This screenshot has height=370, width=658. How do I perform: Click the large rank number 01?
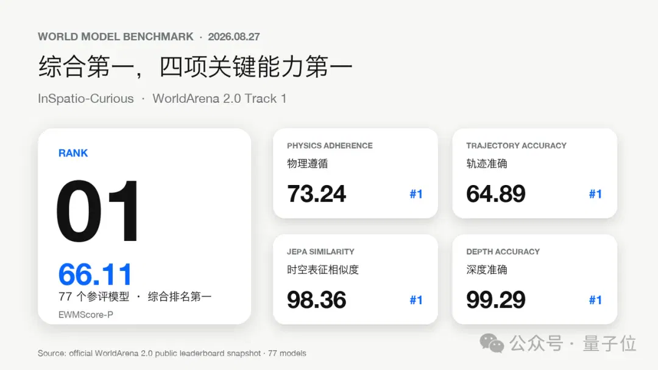pos(97,211)
